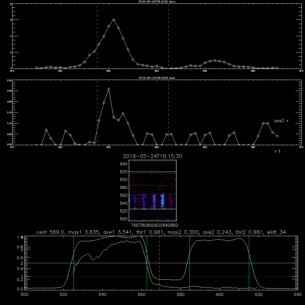305x305 pixels.
Task: Click the '2018-05-24T18:15:30 dawn' plot title
Action: coord(157,2)
